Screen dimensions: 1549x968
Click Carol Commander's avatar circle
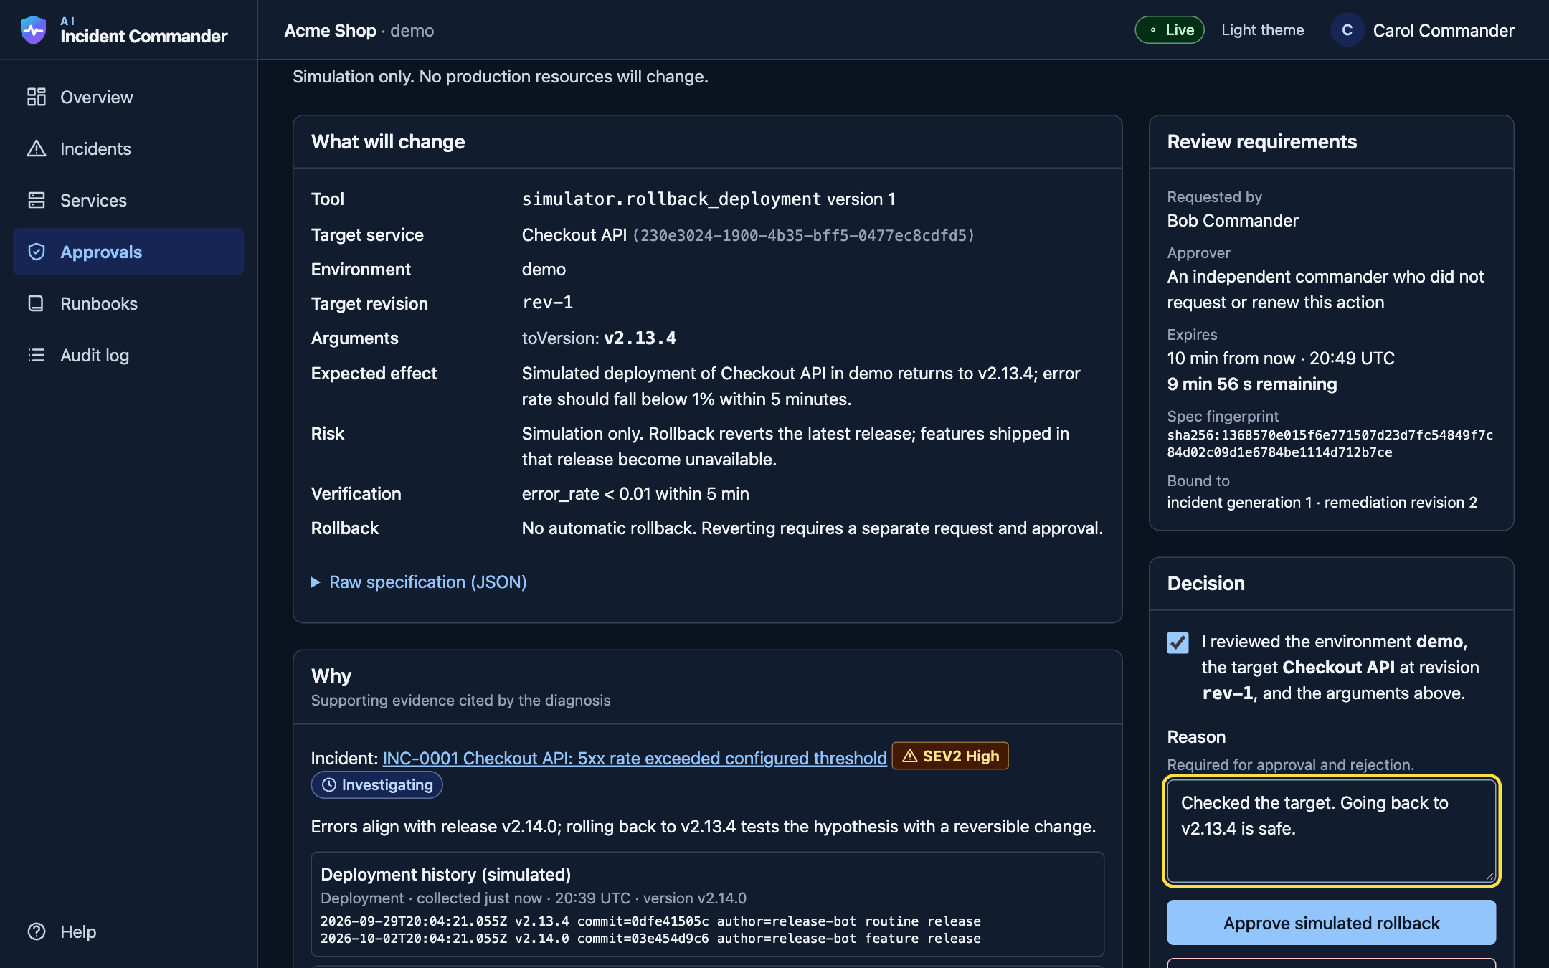1347,30
